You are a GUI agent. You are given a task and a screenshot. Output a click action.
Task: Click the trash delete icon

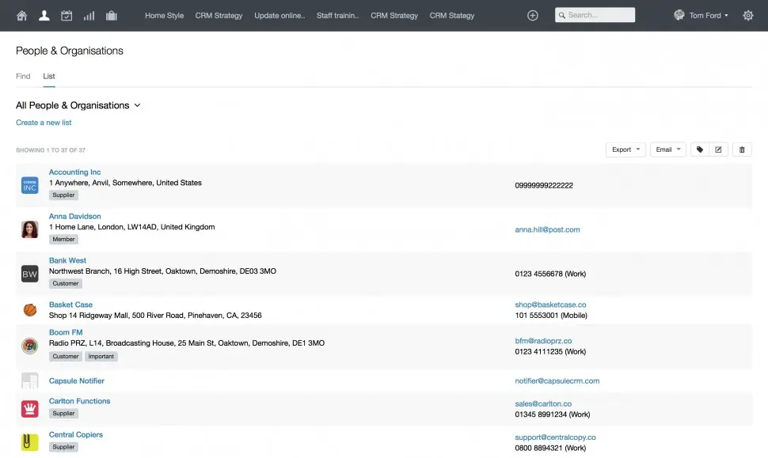[x=742, y=150]
